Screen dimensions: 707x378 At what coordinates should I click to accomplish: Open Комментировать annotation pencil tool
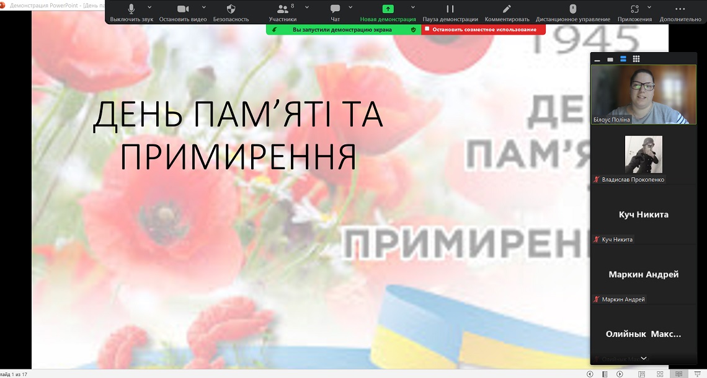click(507, 12)
